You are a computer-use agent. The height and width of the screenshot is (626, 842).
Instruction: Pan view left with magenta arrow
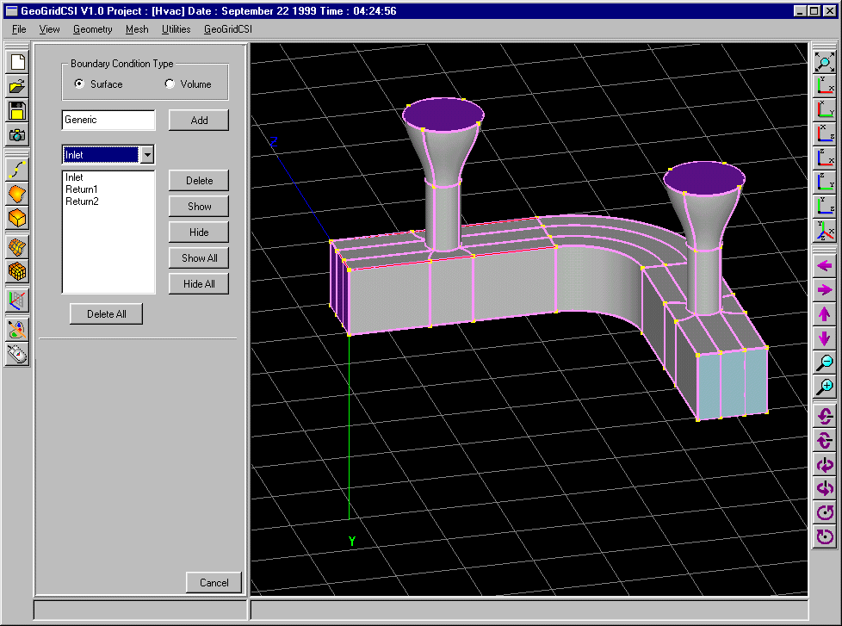[825, 267]
